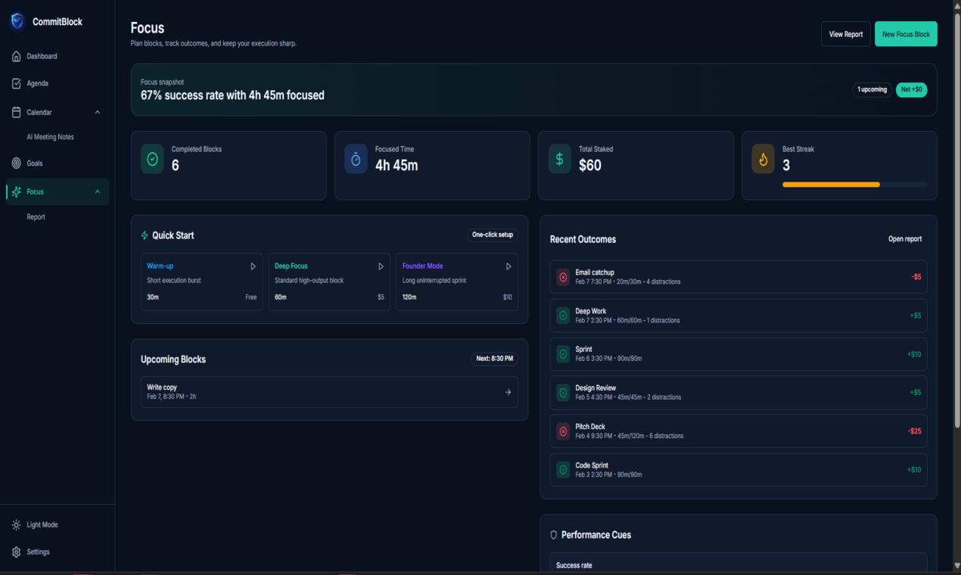Select Report under the Focus section
This screenshot has width=961, height=575.
[35, 217]
